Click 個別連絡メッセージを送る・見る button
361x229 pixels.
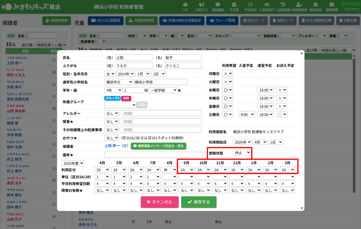click(158, 146)
